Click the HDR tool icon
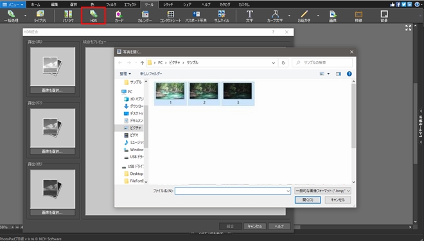This screenshot has height=241, width=424. 94,15
